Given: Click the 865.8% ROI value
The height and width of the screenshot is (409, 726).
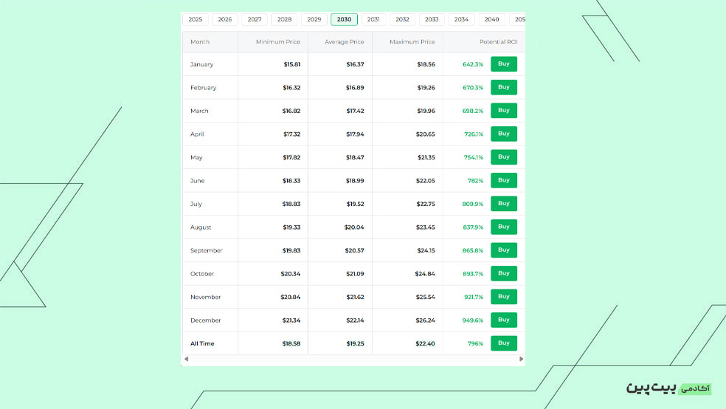Looking at the screenshot, I should pyautogui.click(x=473, y=250).
